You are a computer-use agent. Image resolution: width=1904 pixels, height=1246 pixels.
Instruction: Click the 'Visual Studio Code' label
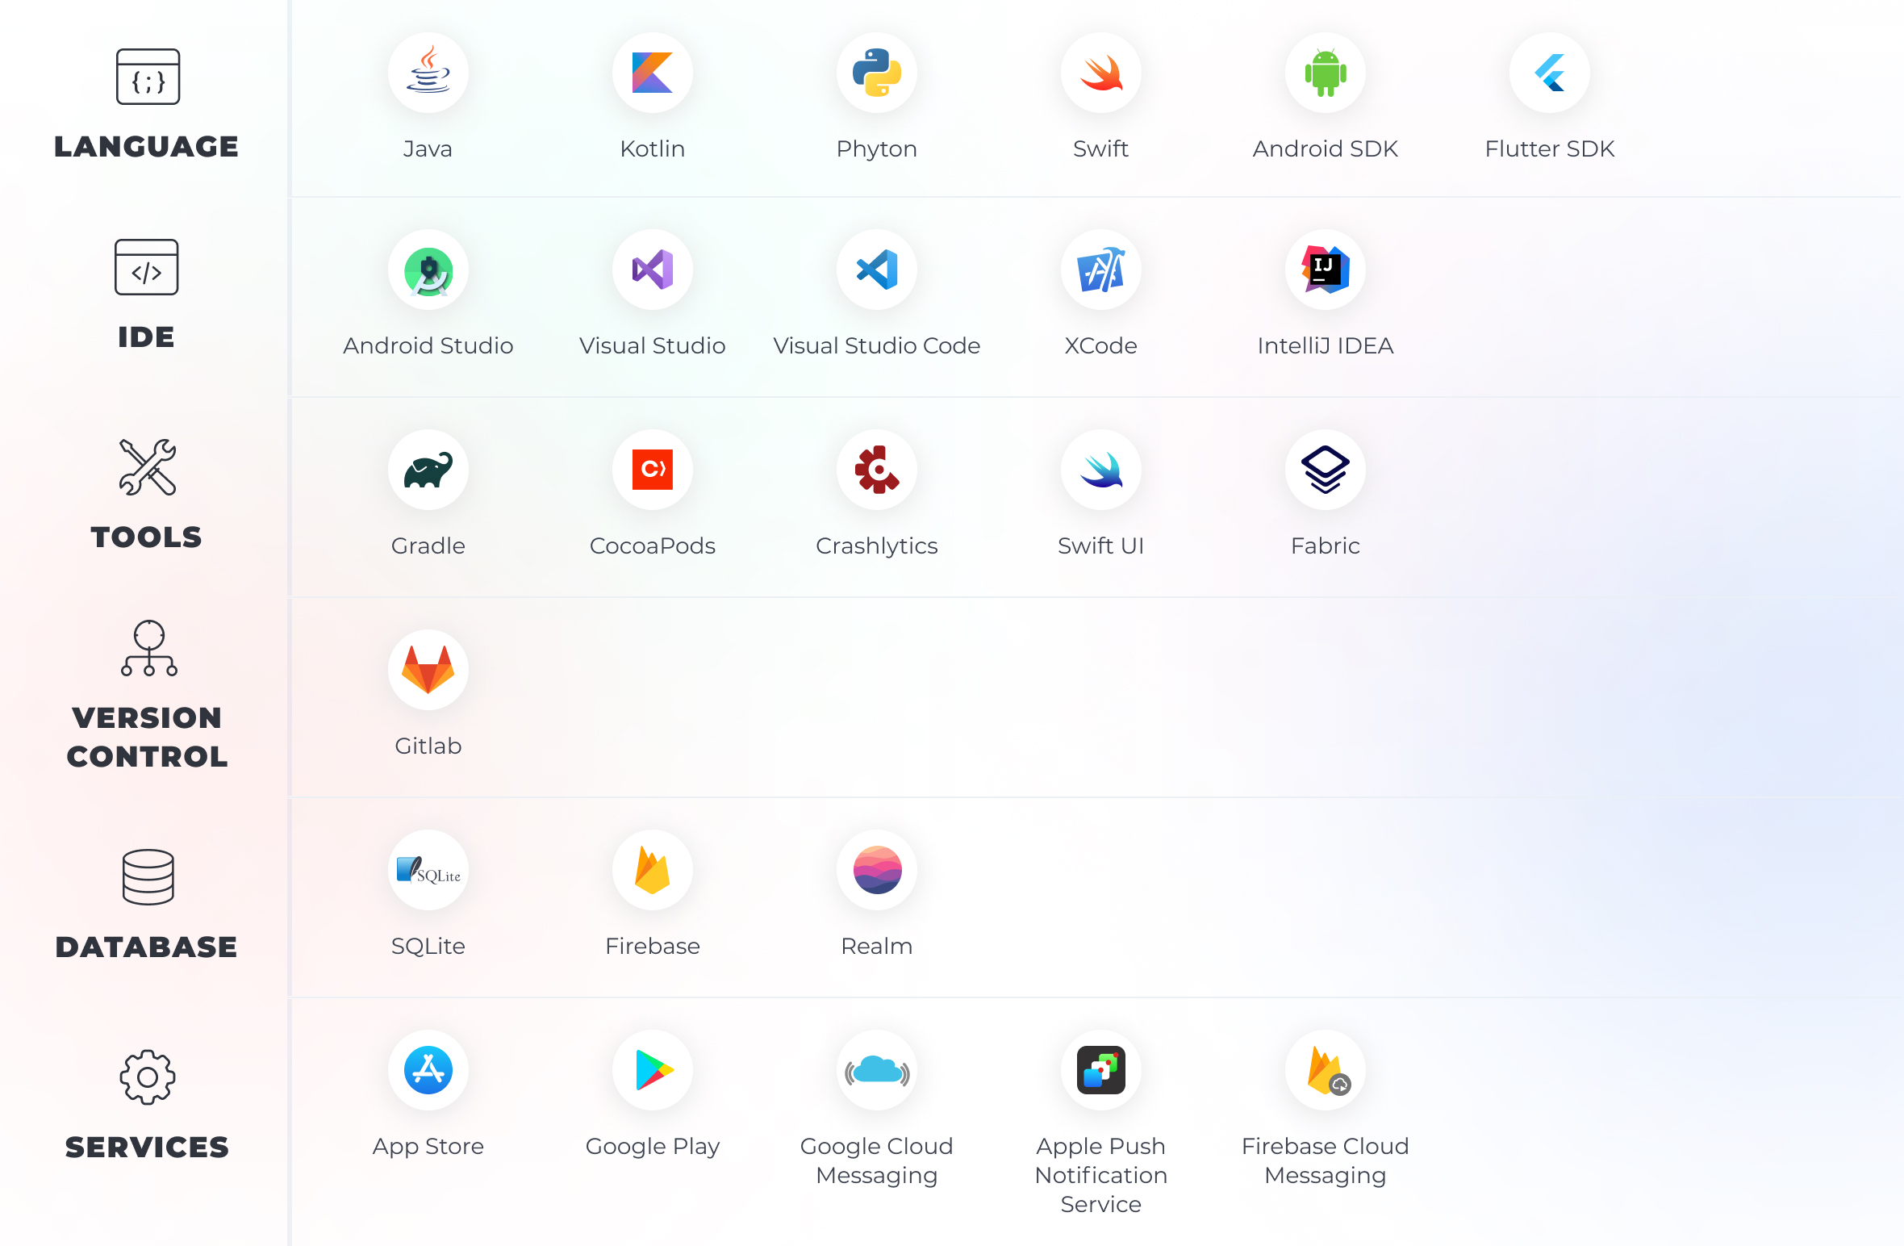877,346
